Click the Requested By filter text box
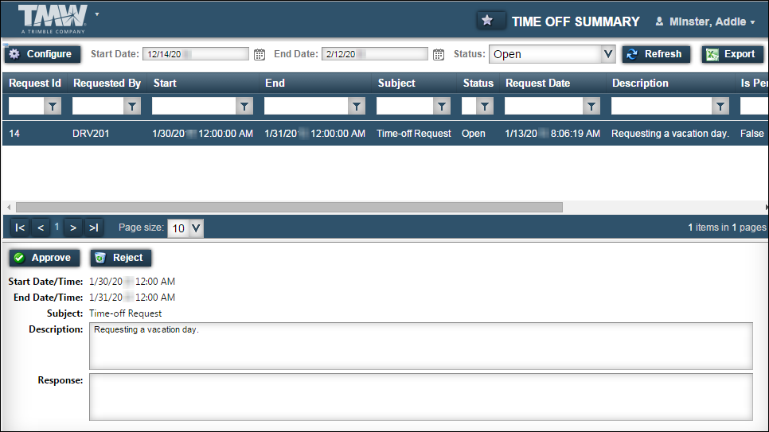The width and height of the screenshot is (769, 432). click(98, 106)
